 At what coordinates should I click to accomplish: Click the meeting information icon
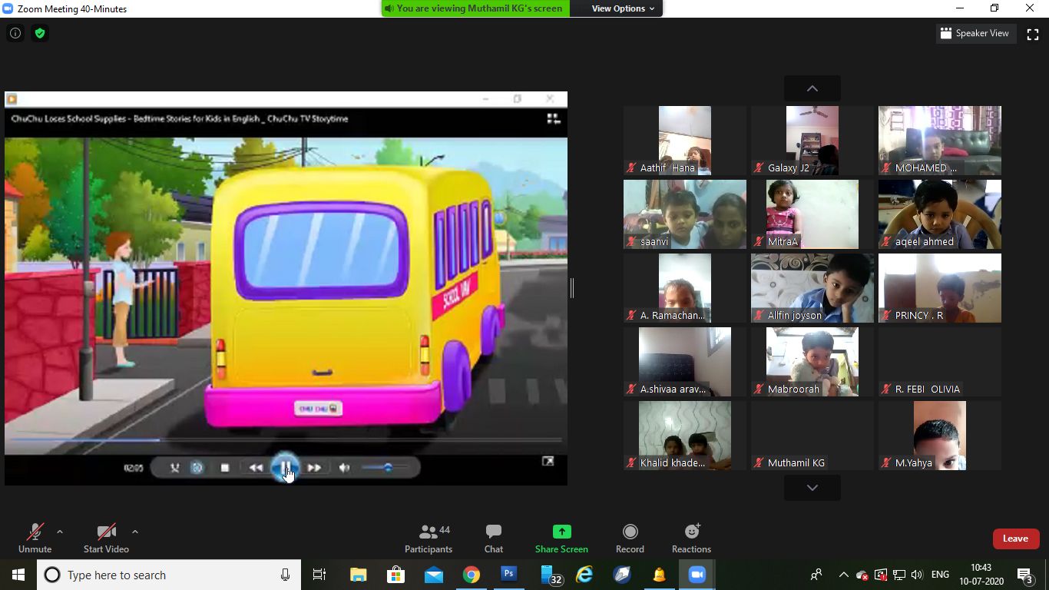(x=15, y=33)
